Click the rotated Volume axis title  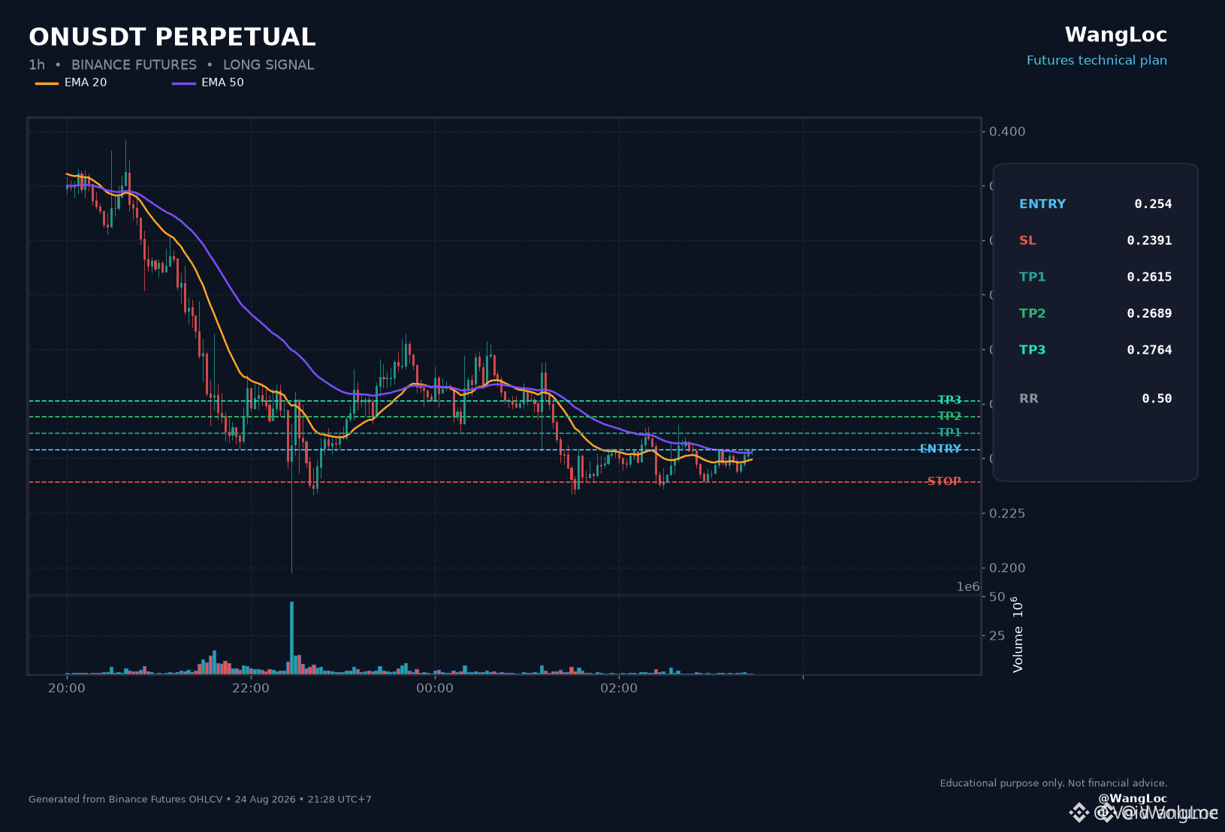coord(1018,635)
